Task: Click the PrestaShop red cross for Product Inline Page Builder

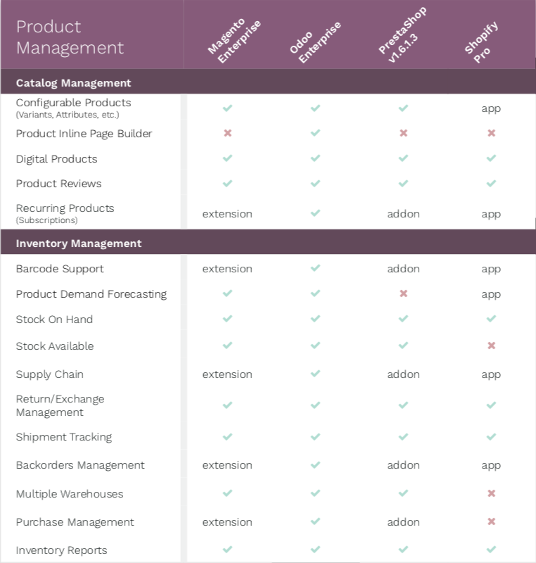Action: [403, 133]
